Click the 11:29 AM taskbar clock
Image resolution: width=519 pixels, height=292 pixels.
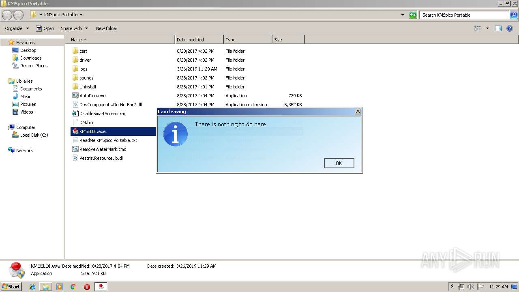tap(498, 287)
